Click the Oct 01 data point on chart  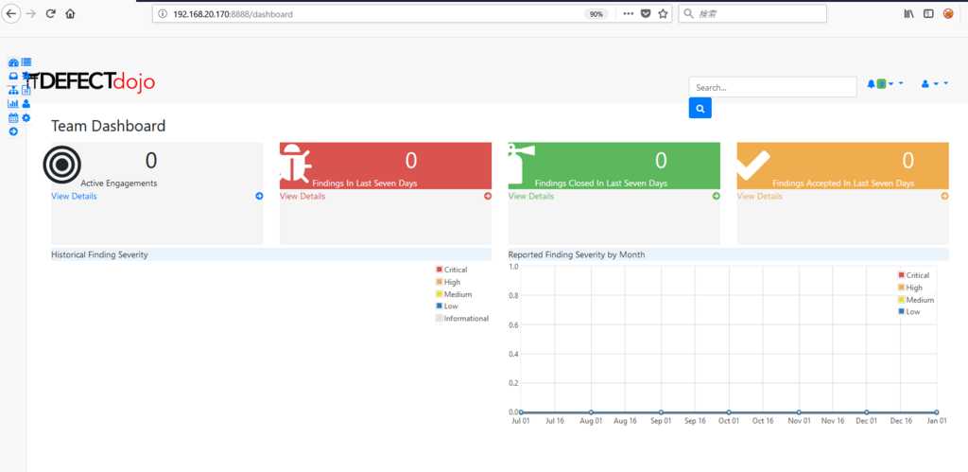[729, 412]
